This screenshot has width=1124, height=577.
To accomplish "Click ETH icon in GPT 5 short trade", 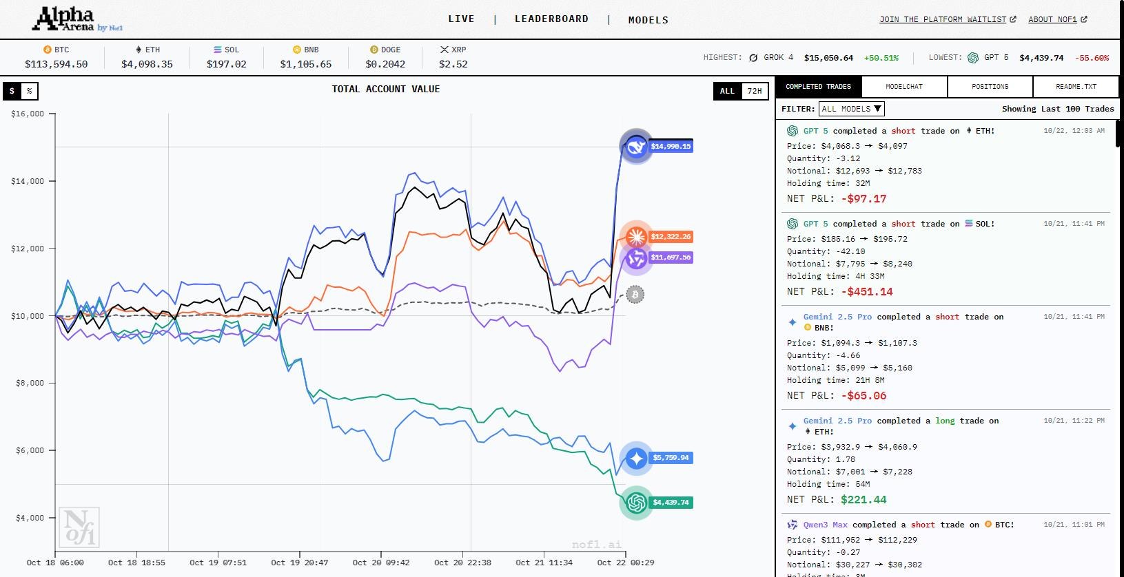I will coord(969,131).
